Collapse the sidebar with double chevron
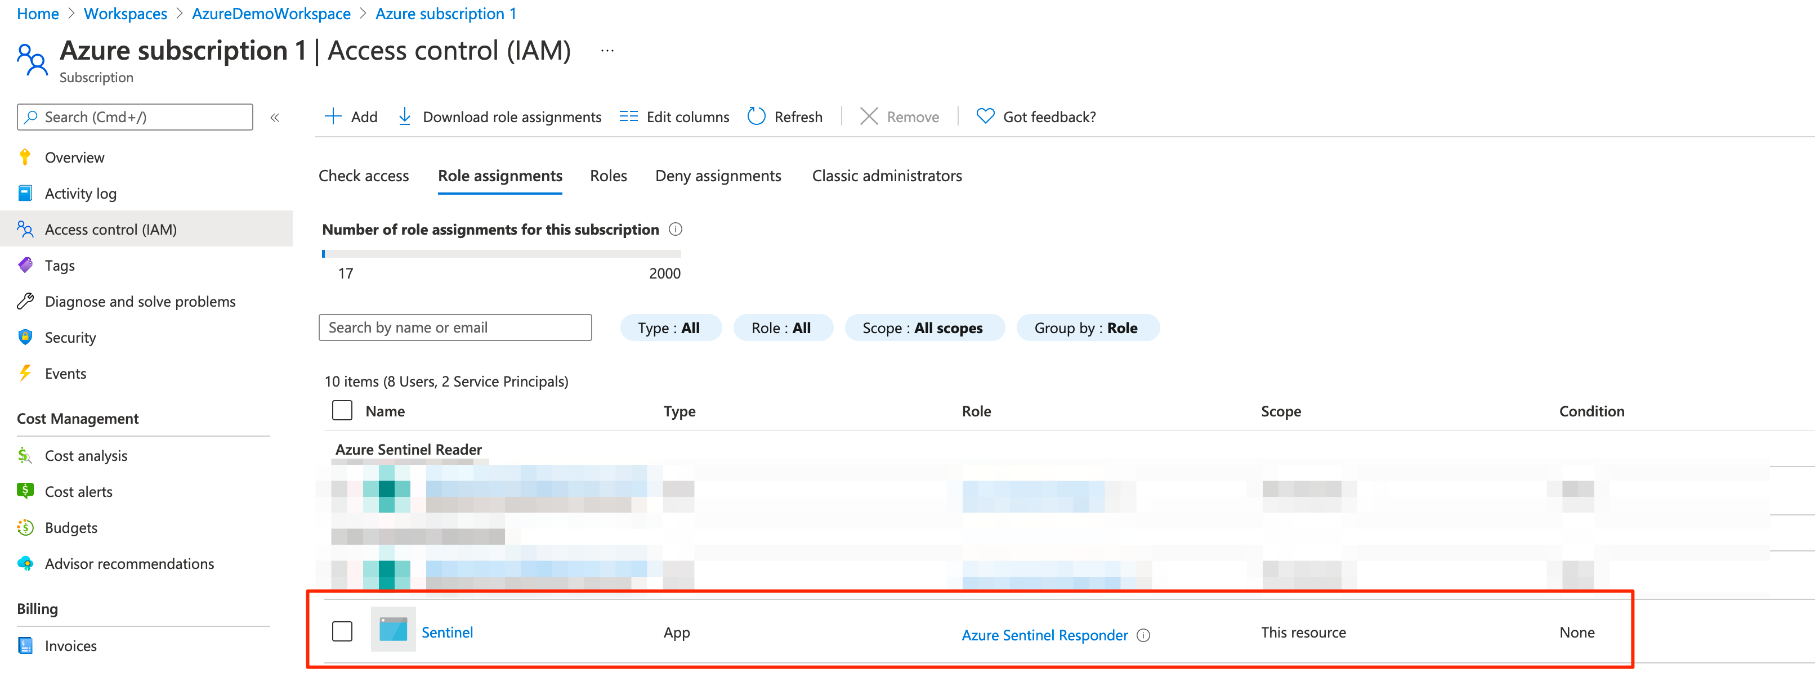1815x673 pixels. click(x=275, y=118)
